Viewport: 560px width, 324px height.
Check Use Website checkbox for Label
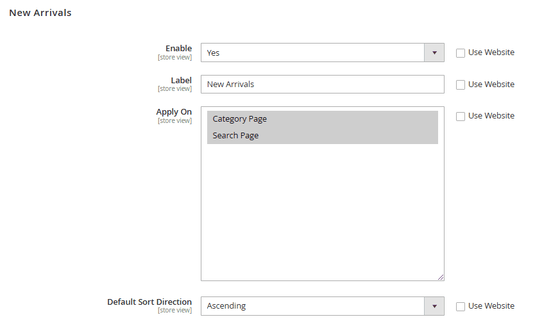point(461,85)
